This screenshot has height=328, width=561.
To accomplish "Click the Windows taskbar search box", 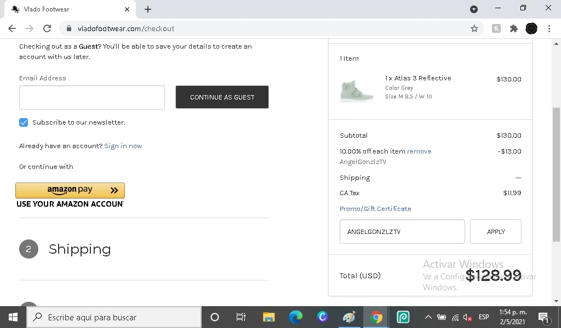I will point(114,317).
